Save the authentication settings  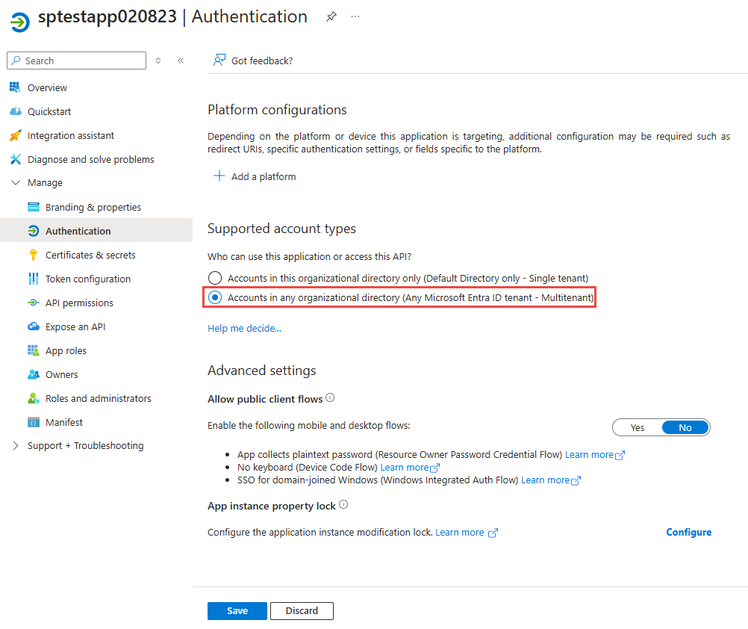point(237,610)
